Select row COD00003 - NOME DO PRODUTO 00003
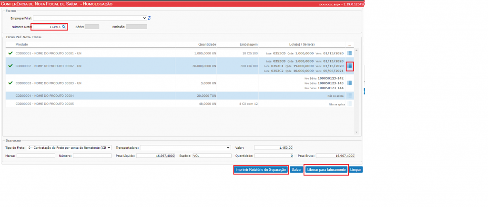 [179, 83]
